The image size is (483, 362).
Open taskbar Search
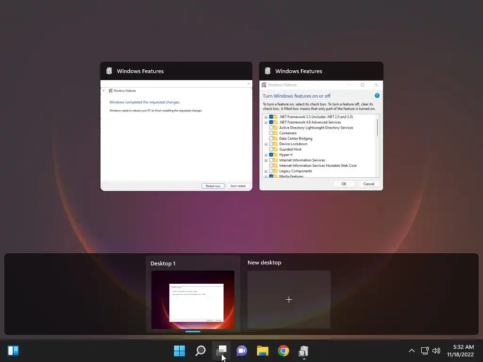[x=200, y=351]
